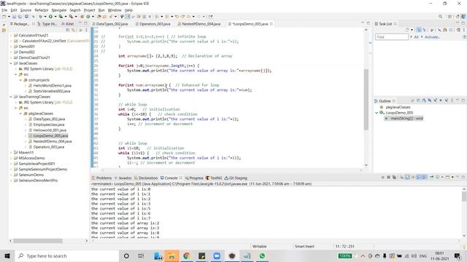467x262 pixels.
Task: Switch to the Java perspective icon
Action: [x=463, y=16]
